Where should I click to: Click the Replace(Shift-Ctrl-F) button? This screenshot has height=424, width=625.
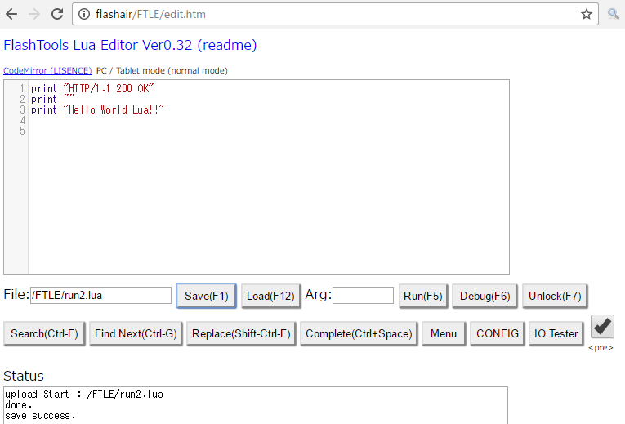(239, 333)
